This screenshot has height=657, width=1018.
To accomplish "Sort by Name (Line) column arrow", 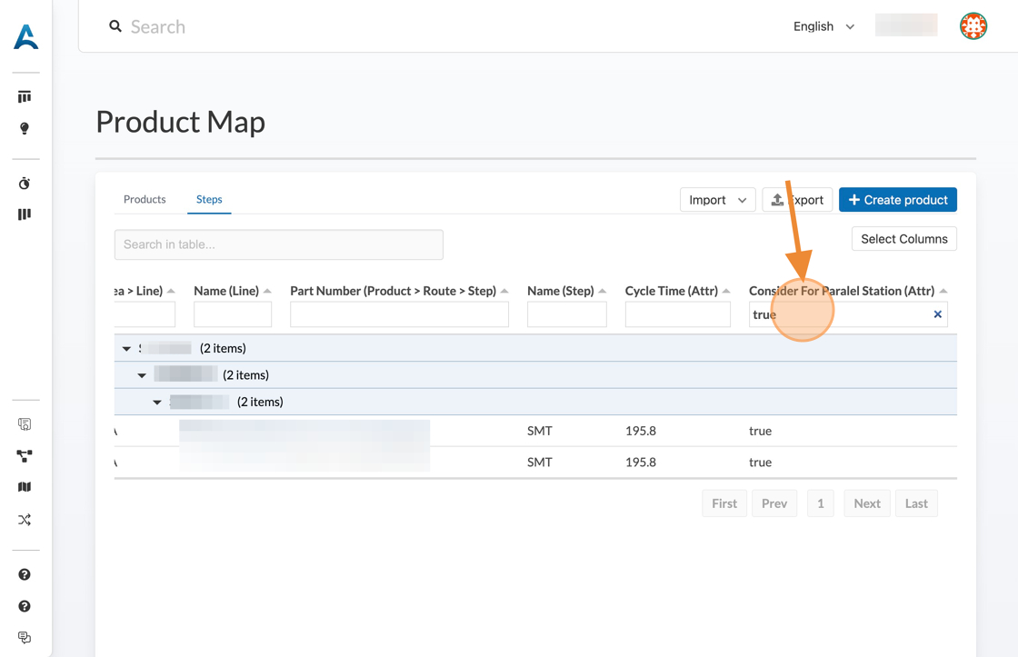I will pos(267,291).
